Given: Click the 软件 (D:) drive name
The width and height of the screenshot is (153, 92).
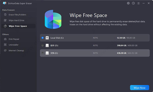Looking at the screenshot, I should [x=54, y=45].
